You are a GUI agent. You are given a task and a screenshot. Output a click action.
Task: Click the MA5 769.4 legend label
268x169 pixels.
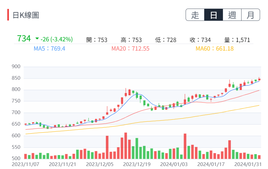[49, 49]
